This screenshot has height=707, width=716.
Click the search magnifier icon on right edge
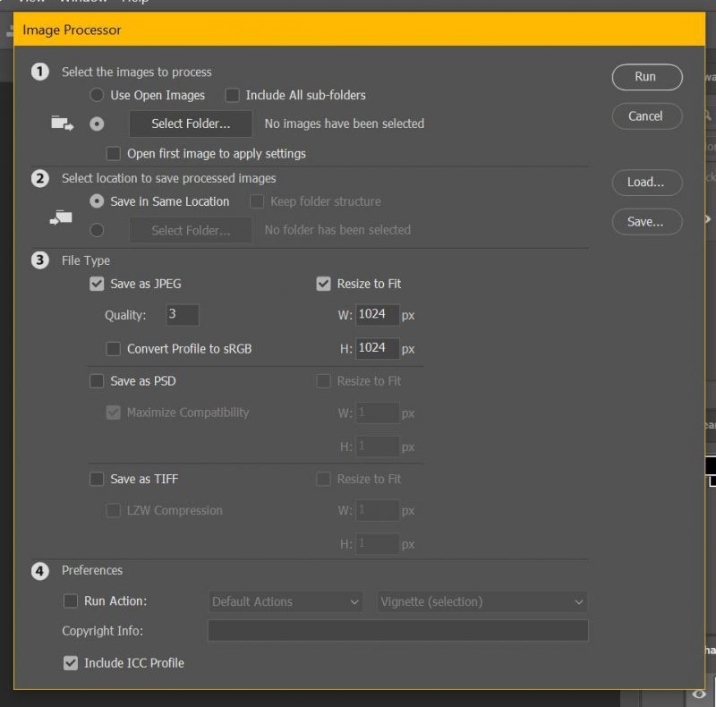point(708,116)
